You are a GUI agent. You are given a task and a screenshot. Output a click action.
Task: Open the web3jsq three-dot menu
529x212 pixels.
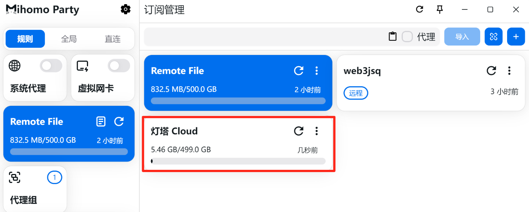pyautogui.click(x=509, y=70)
